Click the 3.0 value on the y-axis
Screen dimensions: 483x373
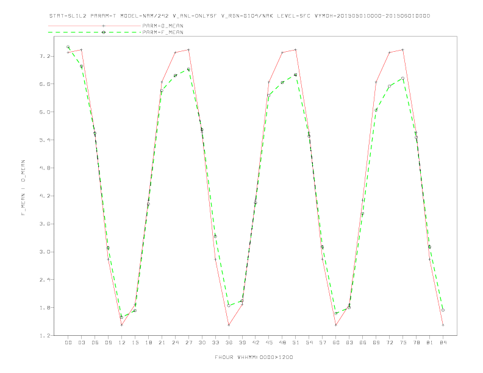coord(45,252)
